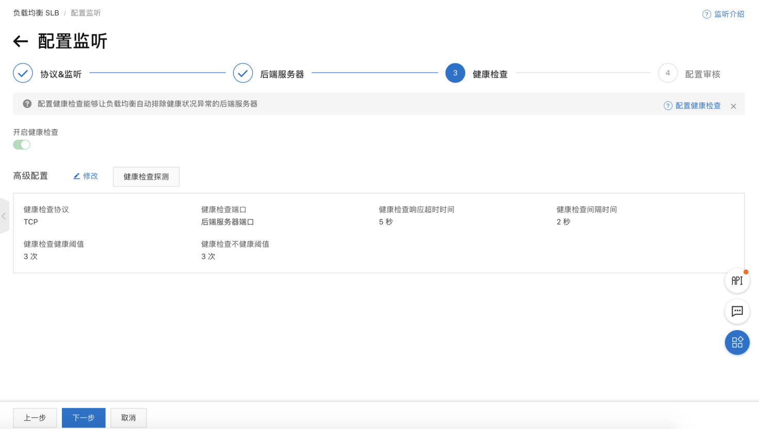This screenshot has height=429, width=759.
Task: Go back with the 上一步 button
Action: pos(35,418)
